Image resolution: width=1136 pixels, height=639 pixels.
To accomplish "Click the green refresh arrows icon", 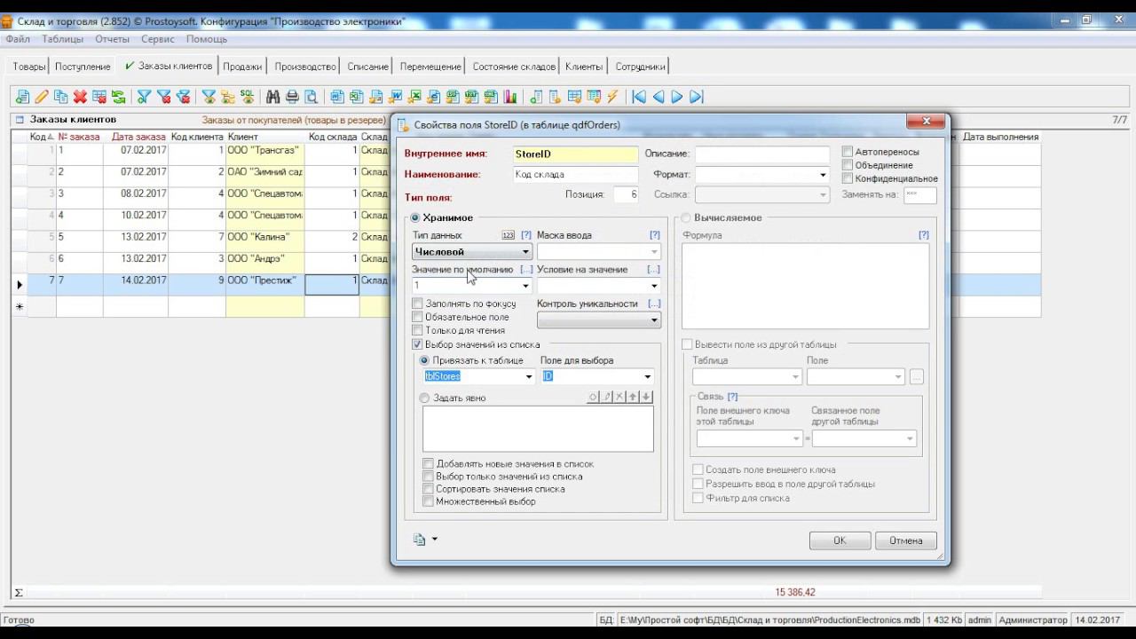I will point(118,97).
